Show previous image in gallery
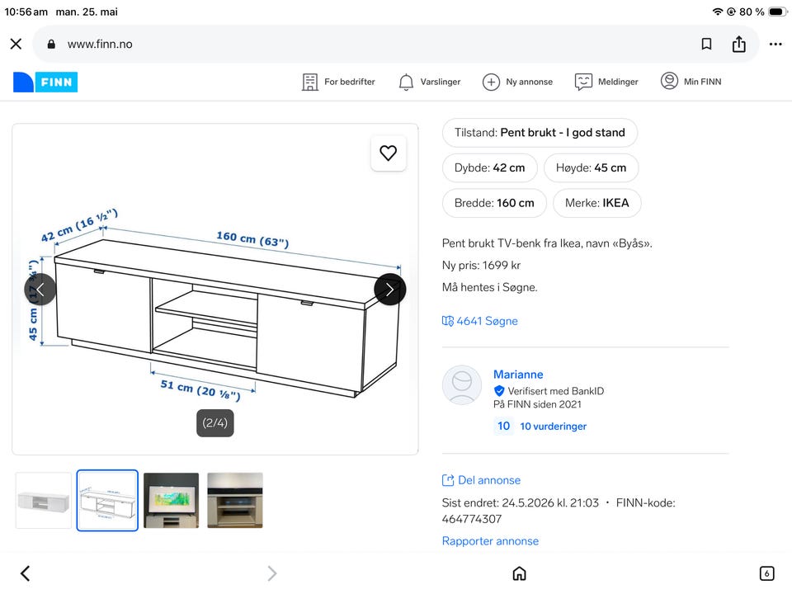 pyautogui.click(x=40, y=290)
